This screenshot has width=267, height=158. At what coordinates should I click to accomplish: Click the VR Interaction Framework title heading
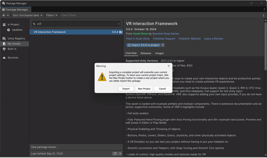click(152, 24)
